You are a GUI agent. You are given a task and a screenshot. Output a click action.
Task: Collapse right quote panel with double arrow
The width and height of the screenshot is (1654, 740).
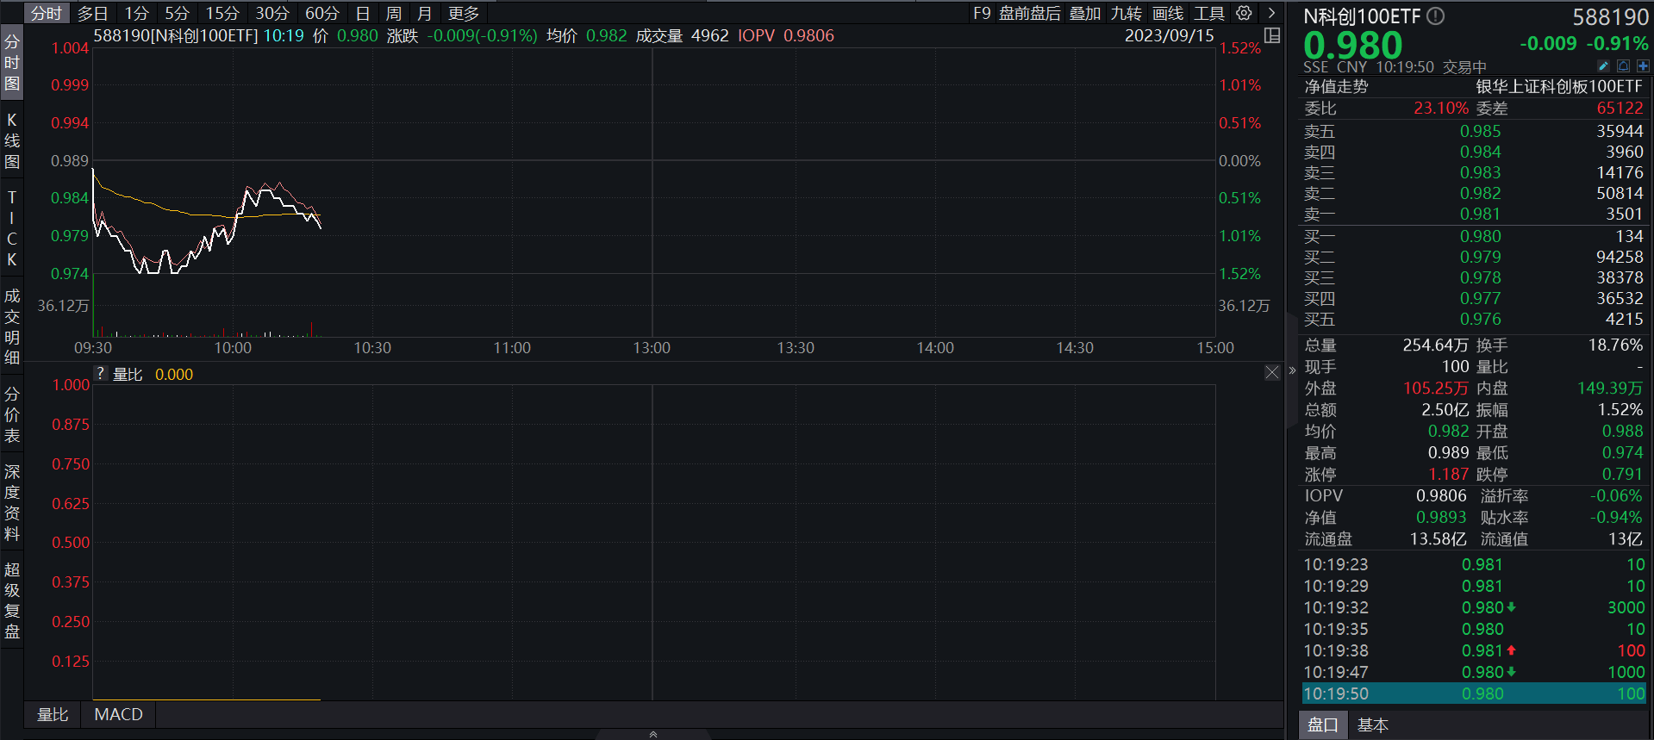1292,370
